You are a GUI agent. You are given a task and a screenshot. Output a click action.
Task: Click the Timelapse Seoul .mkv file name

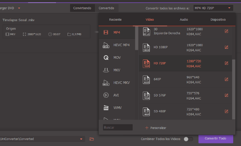[19, 20]
